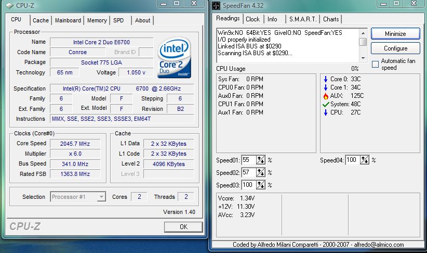Image resolution: width=427 pixels, height=253 pixels.
Task: Click the Core Speed value 2045.7 MHz
Action: coord(75,144)
